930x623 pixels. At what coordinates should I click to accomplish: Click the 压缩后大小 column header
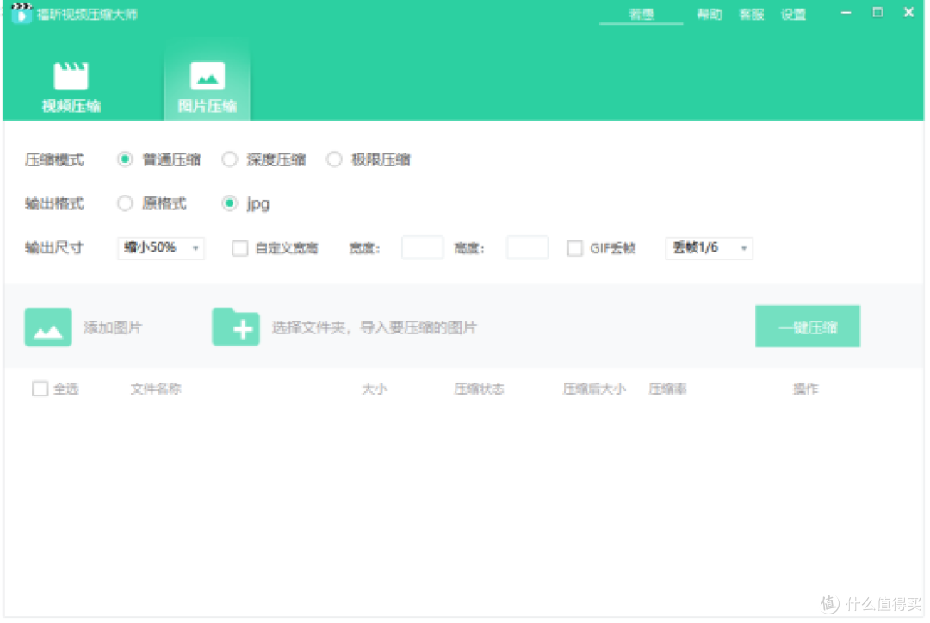coord(594,389)
